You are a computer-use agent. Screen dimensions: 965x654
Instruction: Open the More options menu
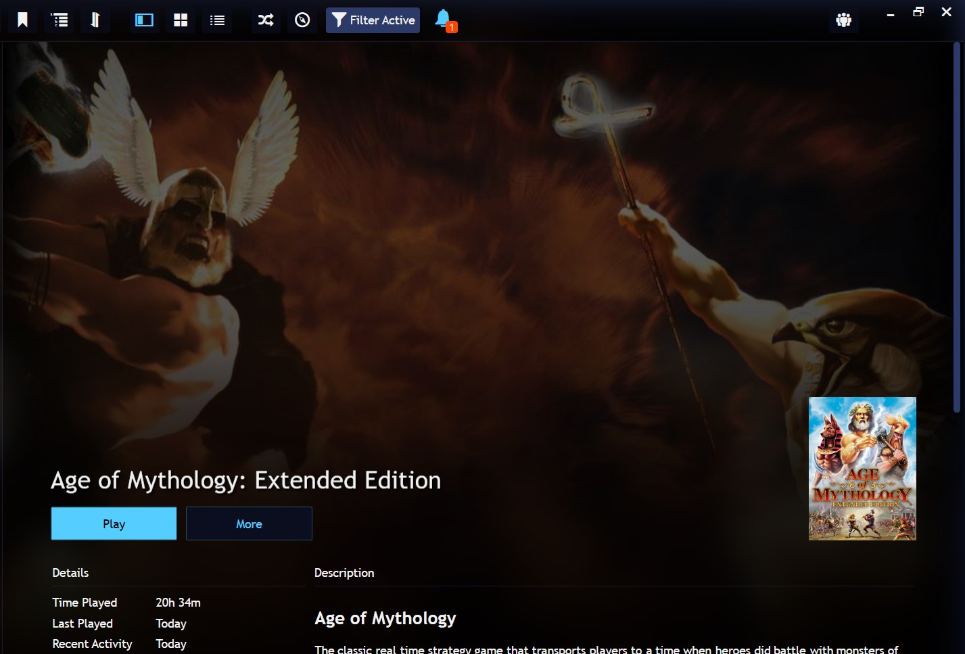(x=249, y=523)
